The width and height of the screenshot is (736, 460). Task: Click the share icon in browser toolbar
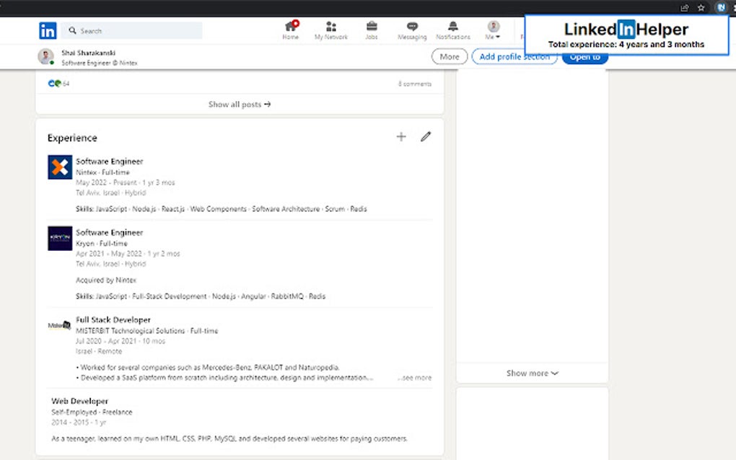(684, 7)
